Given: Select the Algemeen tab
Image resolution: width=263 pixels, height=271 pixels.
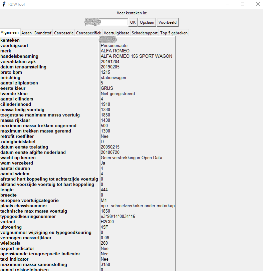Looking at the screenshot, I should pos(10,32).
